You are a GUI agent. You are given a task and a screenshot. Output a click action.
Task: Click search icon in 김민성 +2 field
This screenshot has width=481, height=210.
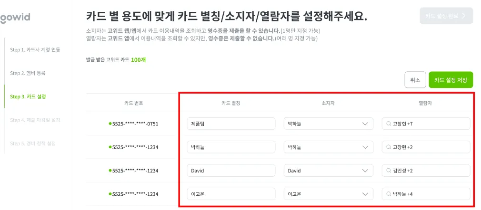click(x=388, y=171)
